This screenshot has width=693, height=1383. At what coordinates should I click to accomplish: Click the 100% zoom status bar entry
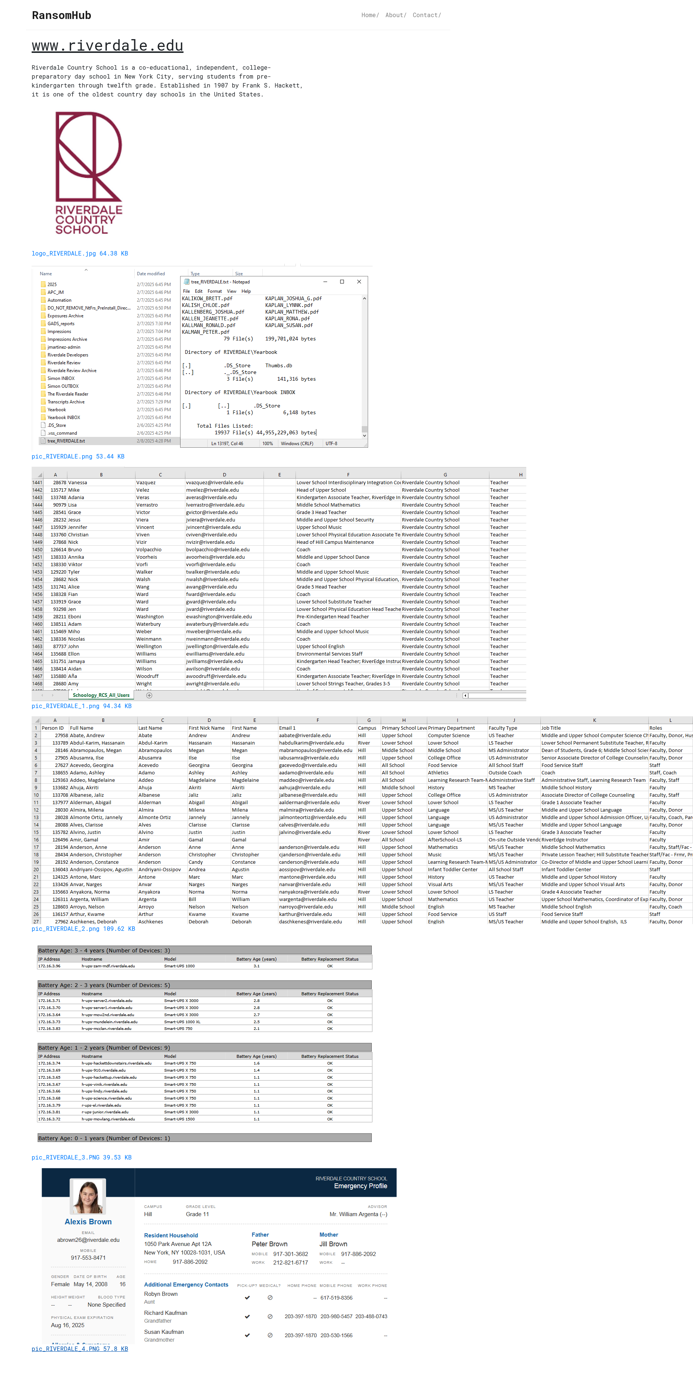point(268,444)
